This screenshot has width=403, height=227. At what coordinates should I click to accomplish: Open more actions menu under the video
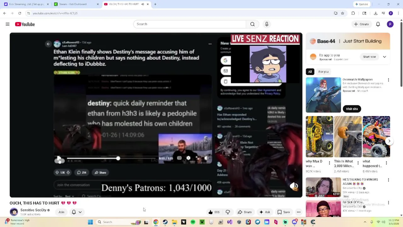tap(298, 212)
